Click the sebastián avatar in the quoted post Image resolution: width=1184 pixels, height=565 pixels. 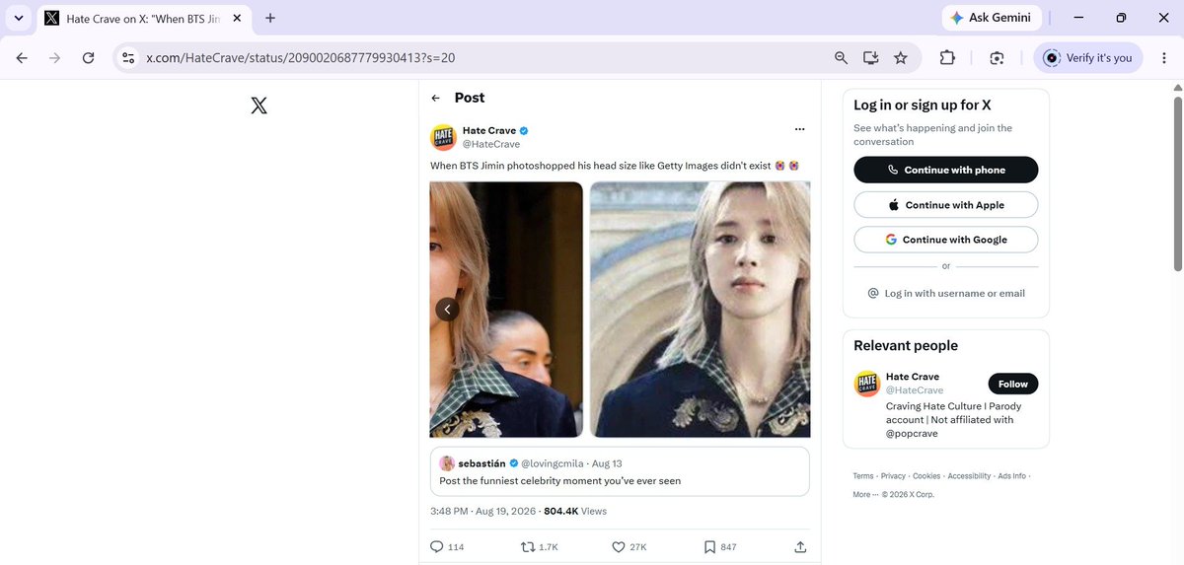(x=447, y=463)
